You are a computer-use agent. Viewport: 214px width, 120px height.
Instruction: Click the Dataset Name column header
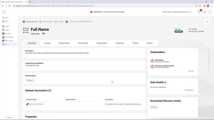click(31, 99)
